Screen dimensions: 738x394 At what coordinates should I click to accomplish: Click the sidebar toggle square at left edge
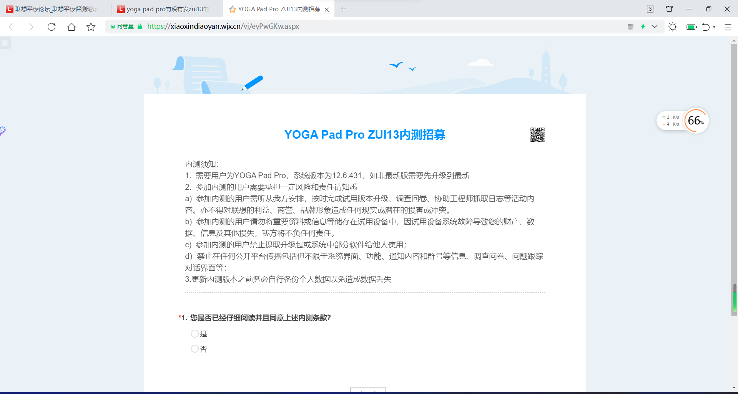pyautogui.click(x=5, y=43)
